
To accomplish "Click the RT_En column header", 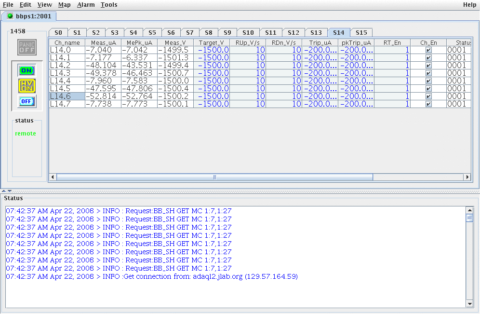I will [392, 42].
